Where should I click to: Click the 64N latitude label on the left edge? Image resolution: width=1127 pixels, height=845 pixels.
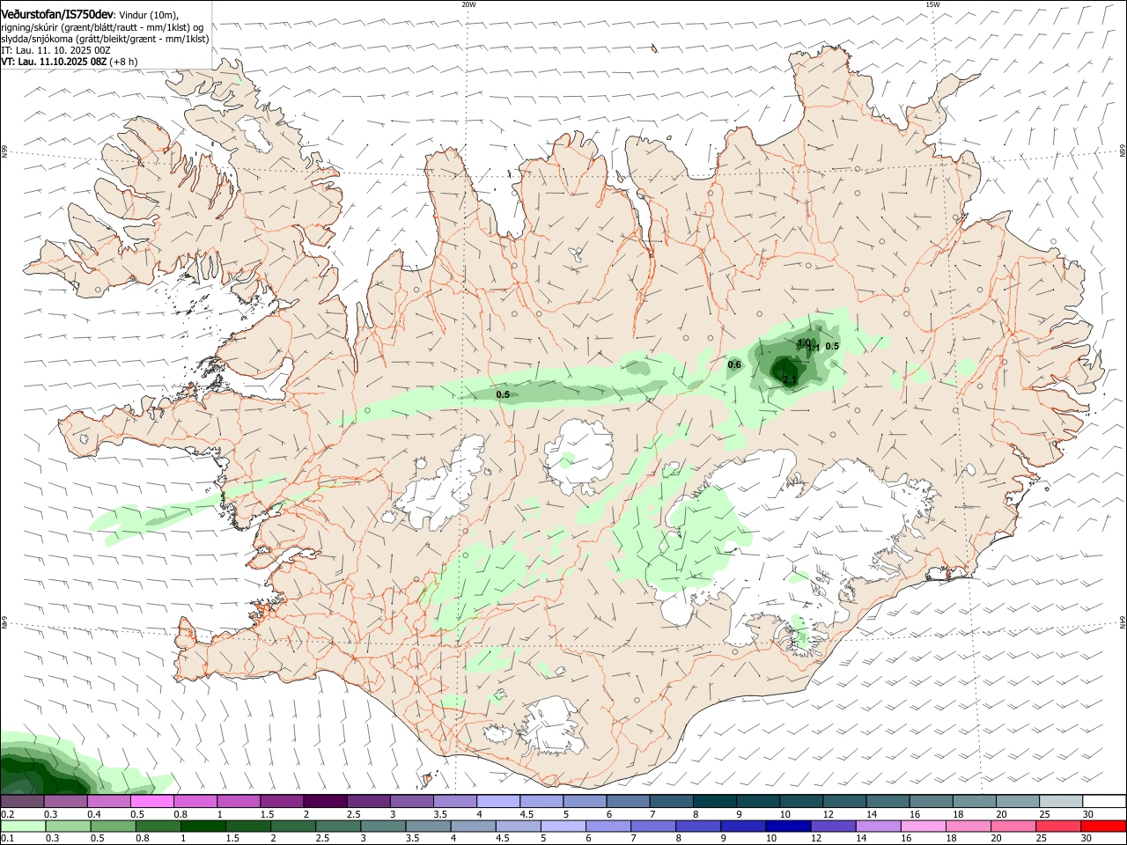coord(4,622)
